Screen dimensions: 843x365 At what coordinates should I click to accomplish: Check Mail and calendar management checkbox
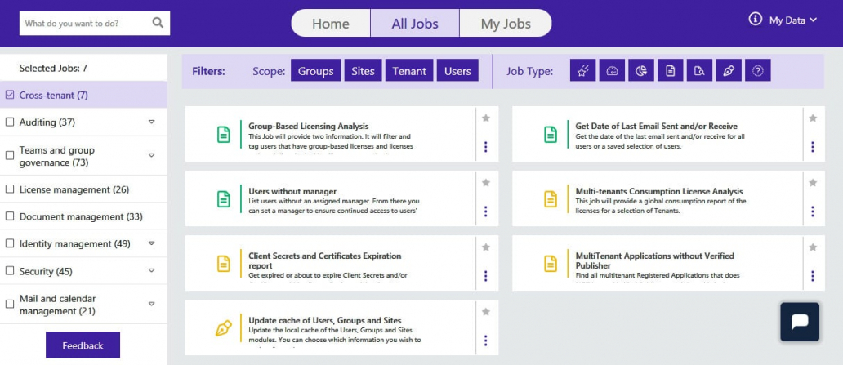pyautogui.click(x=10, y=305)
